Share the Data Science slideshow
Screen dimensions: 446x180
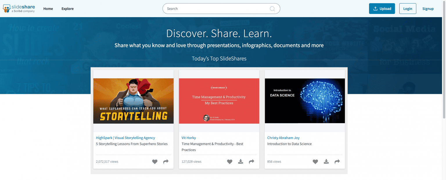337,161
